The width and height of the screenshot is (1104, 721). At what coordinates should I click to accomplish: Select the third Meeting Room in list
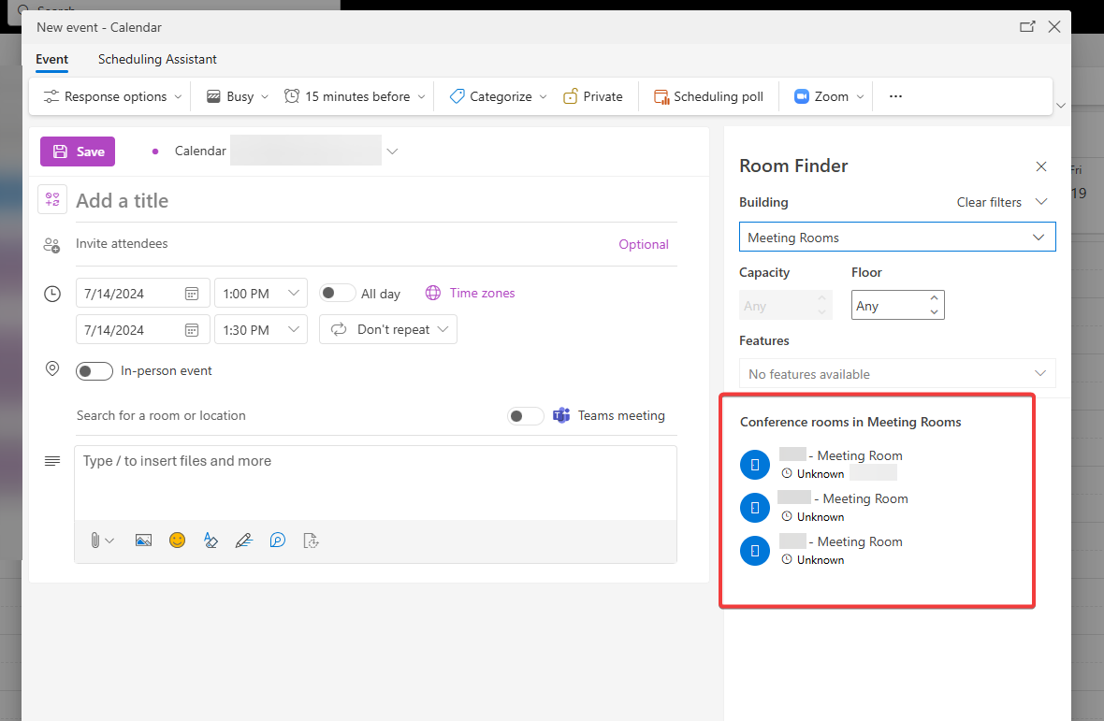821,550
